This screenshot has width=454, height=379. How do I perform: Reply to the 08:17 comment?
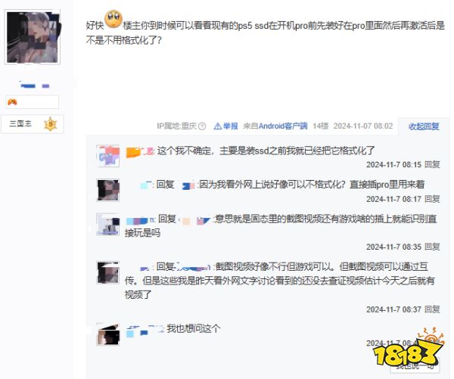pos(432,199)
